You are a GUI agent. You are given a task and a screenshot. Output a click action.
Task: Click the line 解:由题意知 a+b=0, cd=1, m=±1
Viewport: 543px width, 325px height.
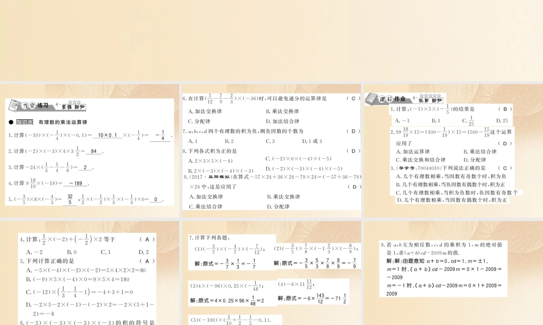(437, 261)
